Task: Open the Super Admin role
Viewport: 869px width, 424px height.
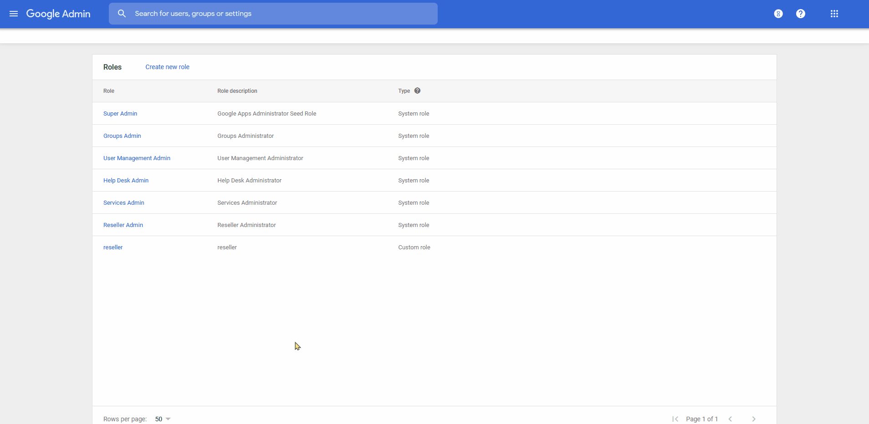Action: 120,114
